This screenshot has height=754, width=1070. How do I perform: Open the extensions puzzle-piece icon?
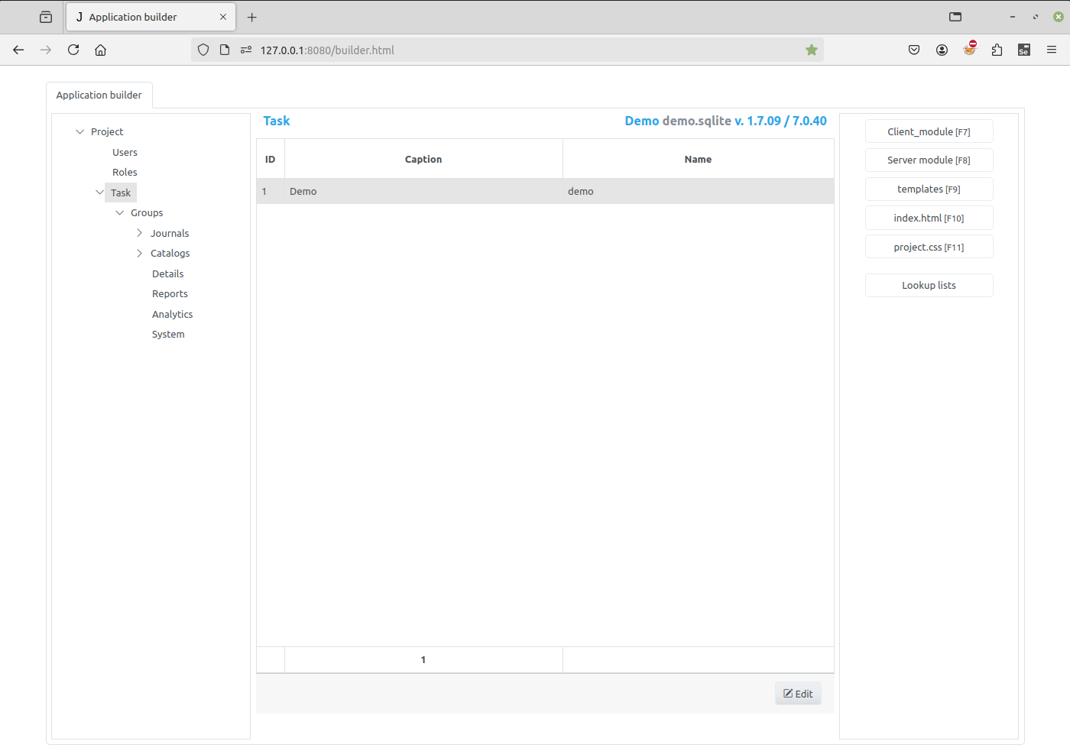click(997, 49)
